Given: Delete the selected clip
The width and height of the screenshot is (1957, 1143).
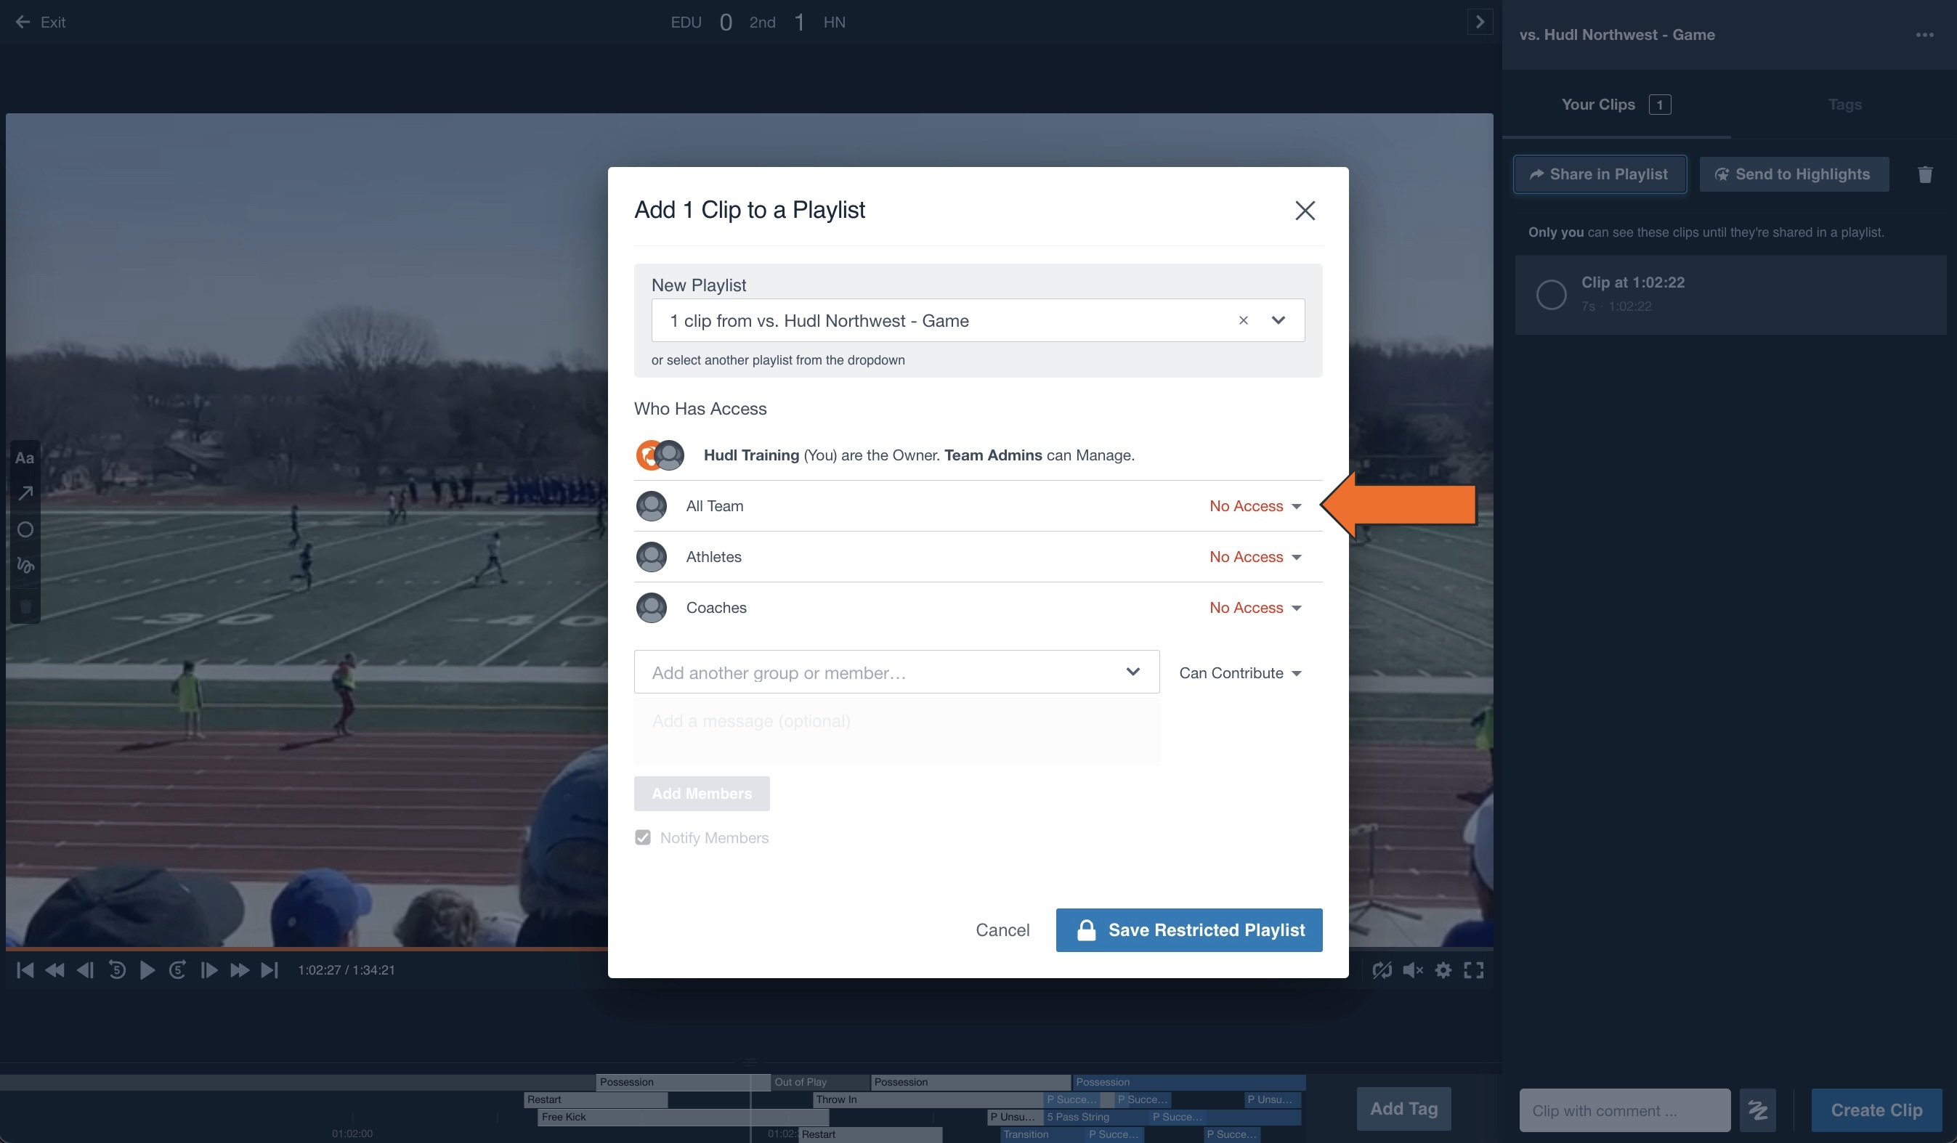Looking at the screenshot, I should pos(1926,174).
